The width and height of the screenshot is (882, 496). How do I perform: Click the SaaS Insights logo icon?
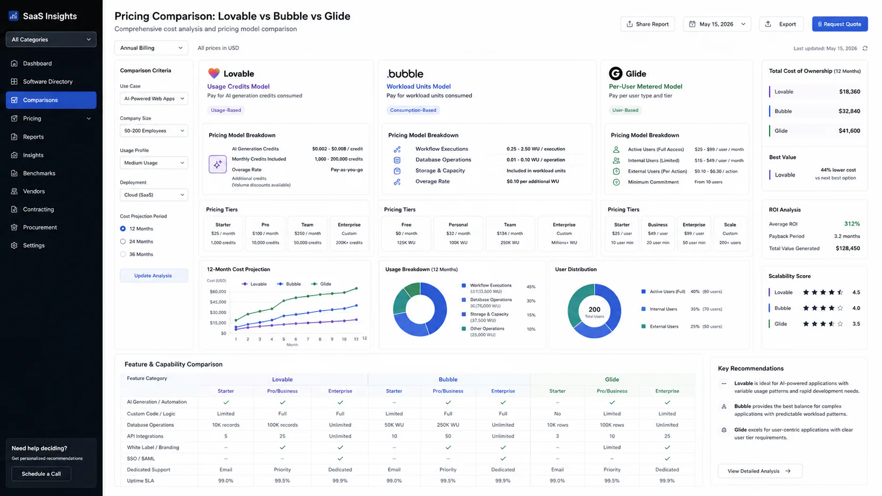pyautogui.click(x=14, y=16)
